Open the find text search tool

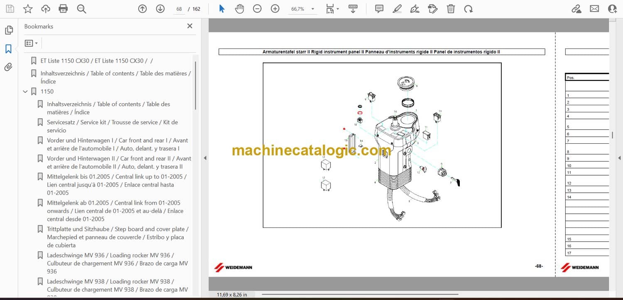tap(81, 9)
